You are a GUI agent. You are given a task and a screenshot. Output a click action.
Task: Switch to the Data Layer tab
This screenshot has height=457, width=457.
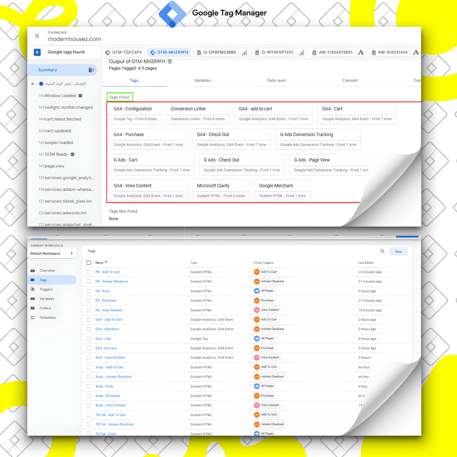coord(276,80)
